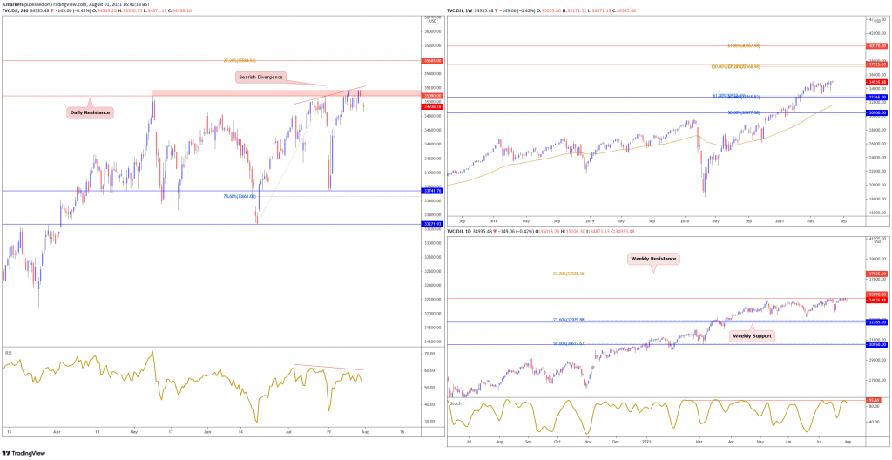Image resolution: width=892 pixels, height=460 pixels.
Task: Click the Stoch indicator label
Action: click(455, 402)
